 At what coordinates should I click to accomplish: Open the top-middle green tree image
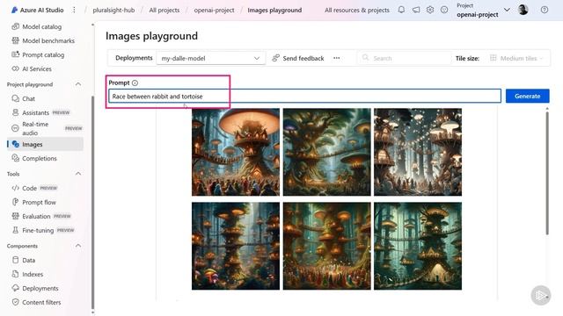326,152
